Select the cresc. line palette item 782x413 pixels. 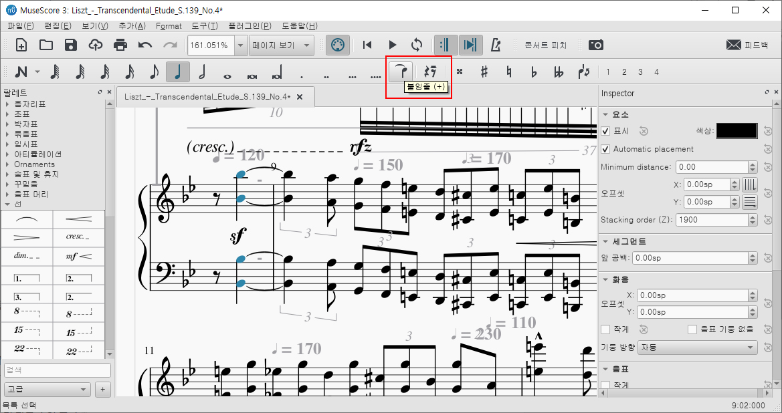[x=79, y=238]
